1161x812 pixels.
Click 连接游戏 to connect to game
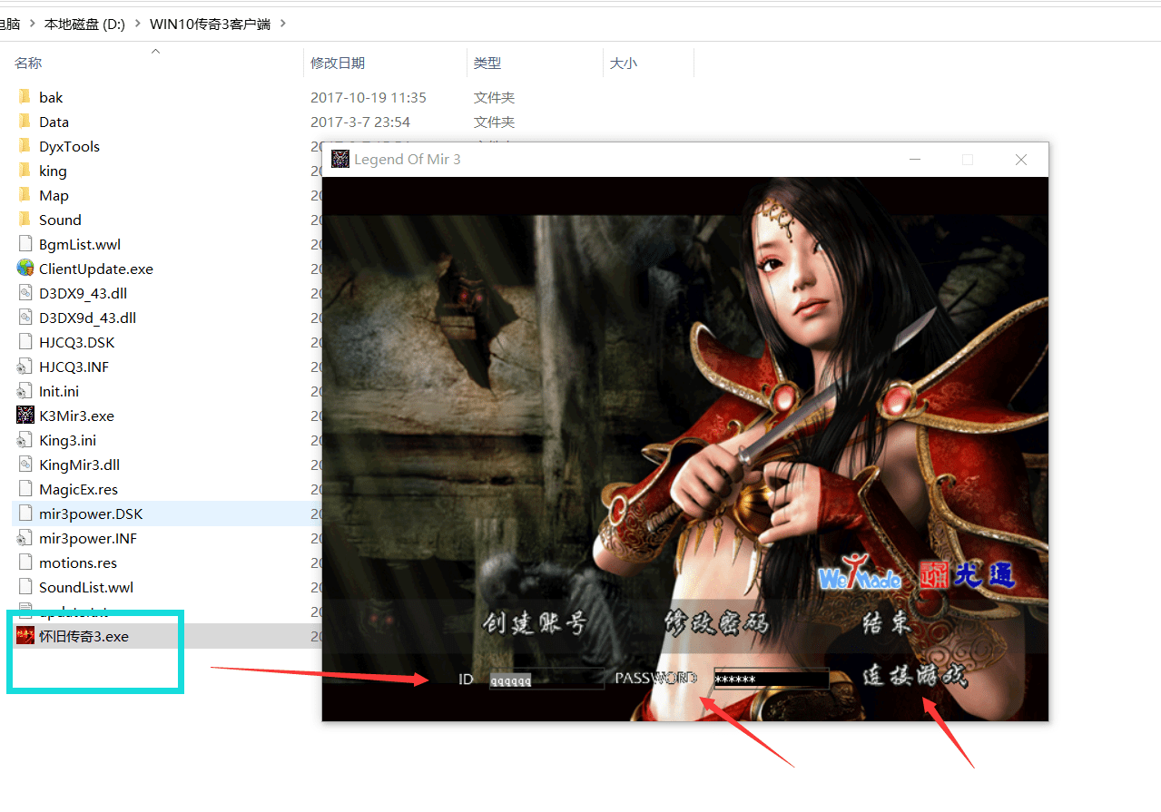(x=915, y=676)
